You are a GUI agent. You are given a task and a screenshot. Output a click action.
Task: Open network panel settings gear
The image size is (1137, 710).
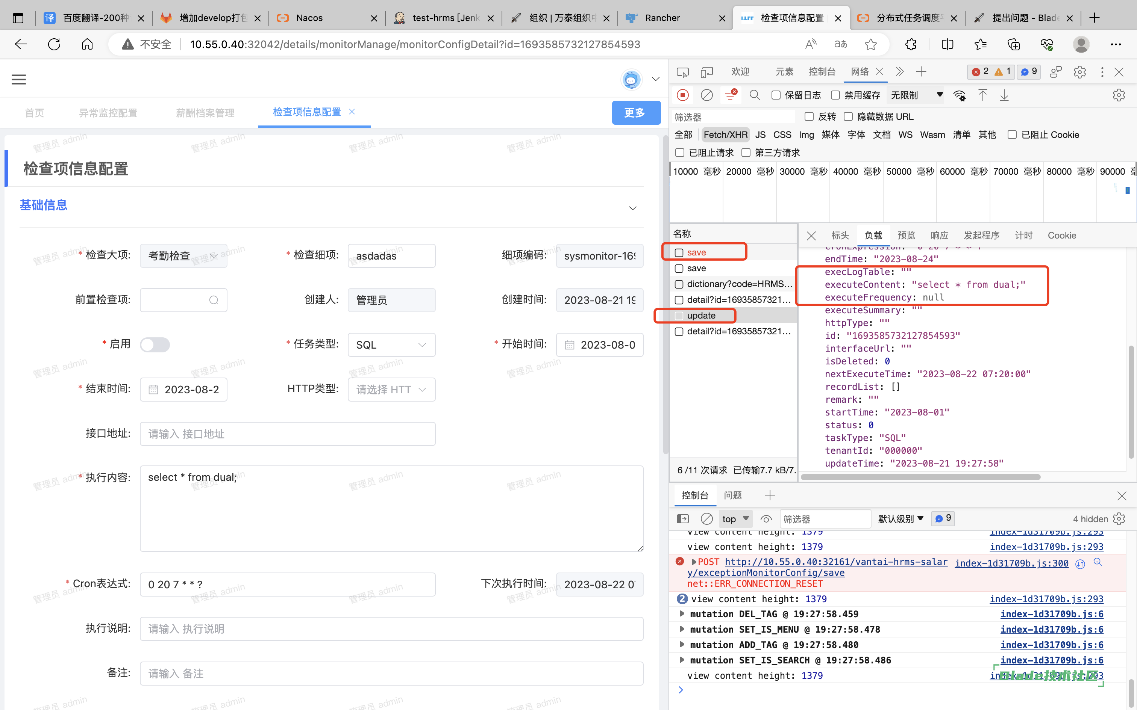click(1119, 95)
